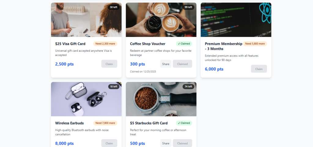Screen dimensions: 313x147
Task: Open the Premium Membership code image
Action: pos(236,20)
